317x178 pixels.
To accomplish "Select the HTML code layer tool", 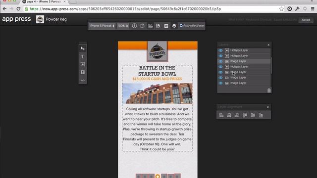I will (x=83, y=80).
